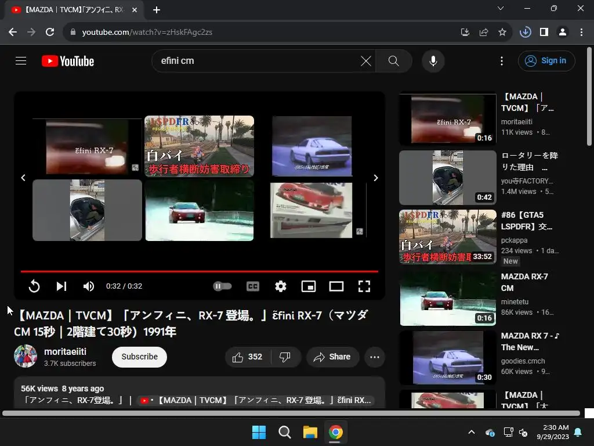This screenshot has height=446, width=594.
Task: Toggle closed captions
Action: (x=253, y=286)
